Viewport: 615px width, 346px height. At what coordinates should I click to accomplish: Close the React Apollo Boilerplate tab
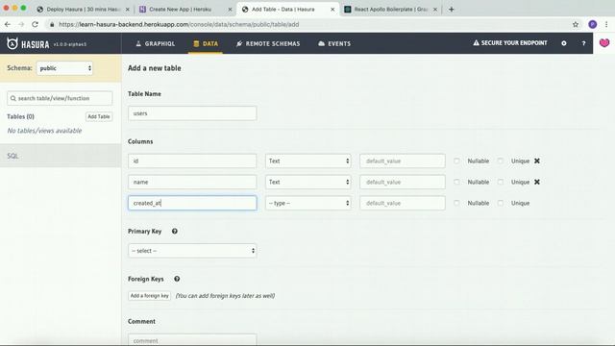click(435, 9)
